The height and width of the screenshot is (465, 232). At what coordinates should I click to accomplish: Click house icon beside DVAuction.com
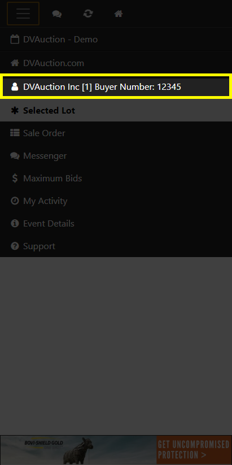15,63
